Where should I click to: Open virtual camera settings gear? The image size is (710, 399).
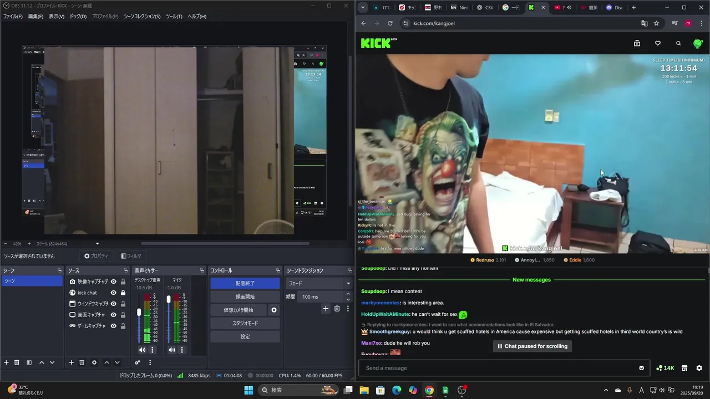click(273, 310)
